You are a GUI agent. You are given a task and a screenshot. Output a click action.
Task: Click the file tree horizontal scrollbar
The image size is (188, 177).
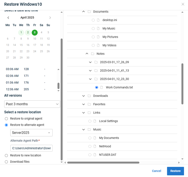point(103,163)
